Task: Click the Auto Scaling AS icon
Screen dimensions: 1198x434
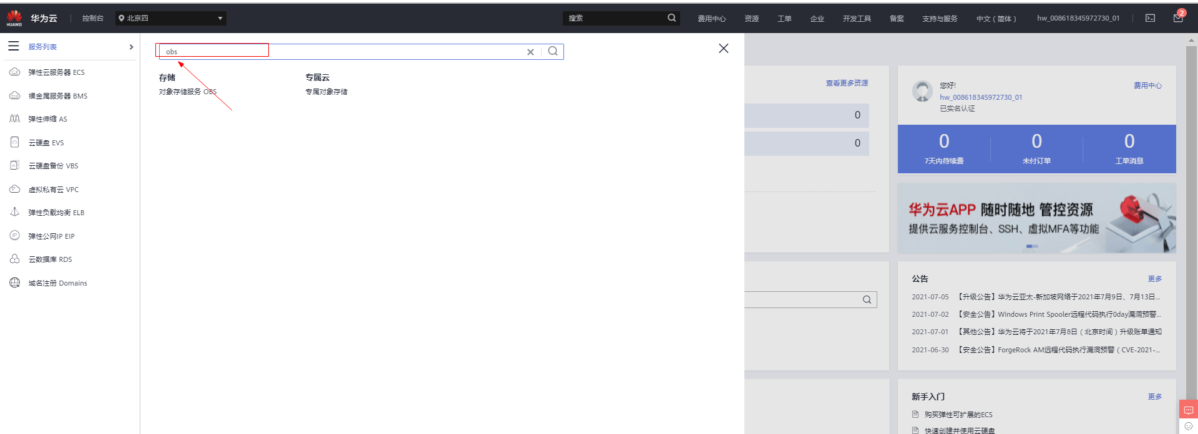Action: 15,118
